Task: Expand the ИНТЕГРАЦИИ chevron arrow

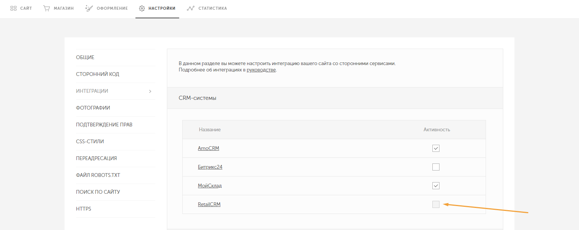Action: 150,91
